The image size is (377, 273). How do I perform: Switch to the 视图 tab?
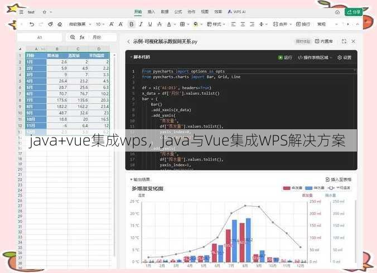205,12
